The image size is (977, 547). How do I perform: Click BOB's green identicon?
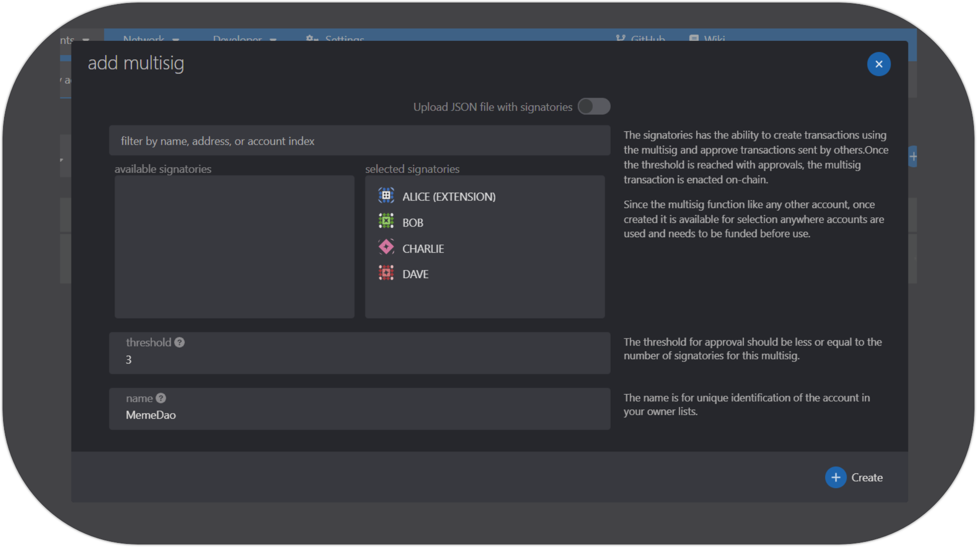[386, 222]
